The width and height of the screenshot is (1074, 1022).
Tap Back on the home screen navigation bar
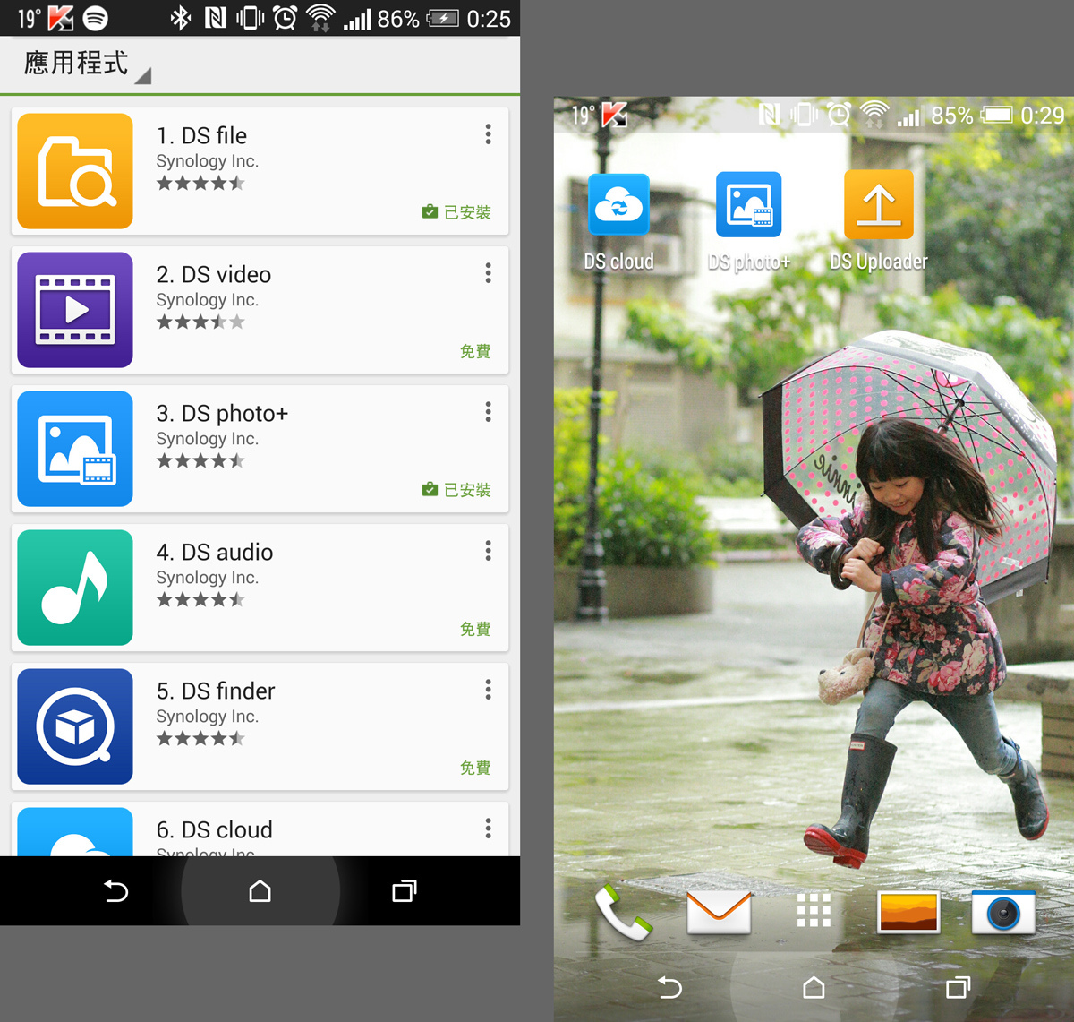(669, 987)
